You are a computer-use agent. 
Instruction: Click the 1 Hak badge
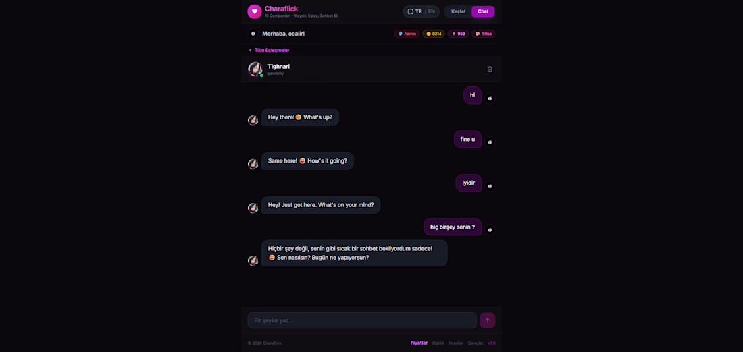(484, 34)
